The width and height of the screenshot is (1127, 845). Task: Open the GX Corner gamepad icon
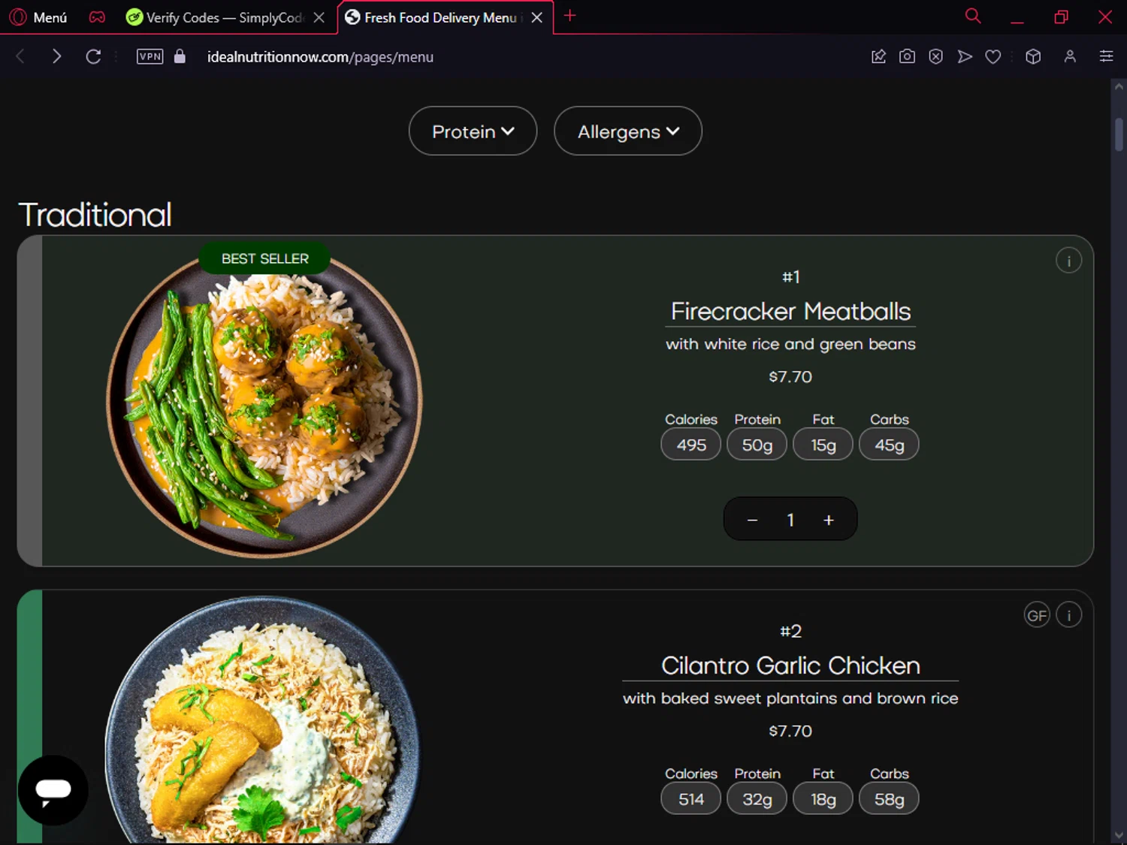(x=97, y=17)
